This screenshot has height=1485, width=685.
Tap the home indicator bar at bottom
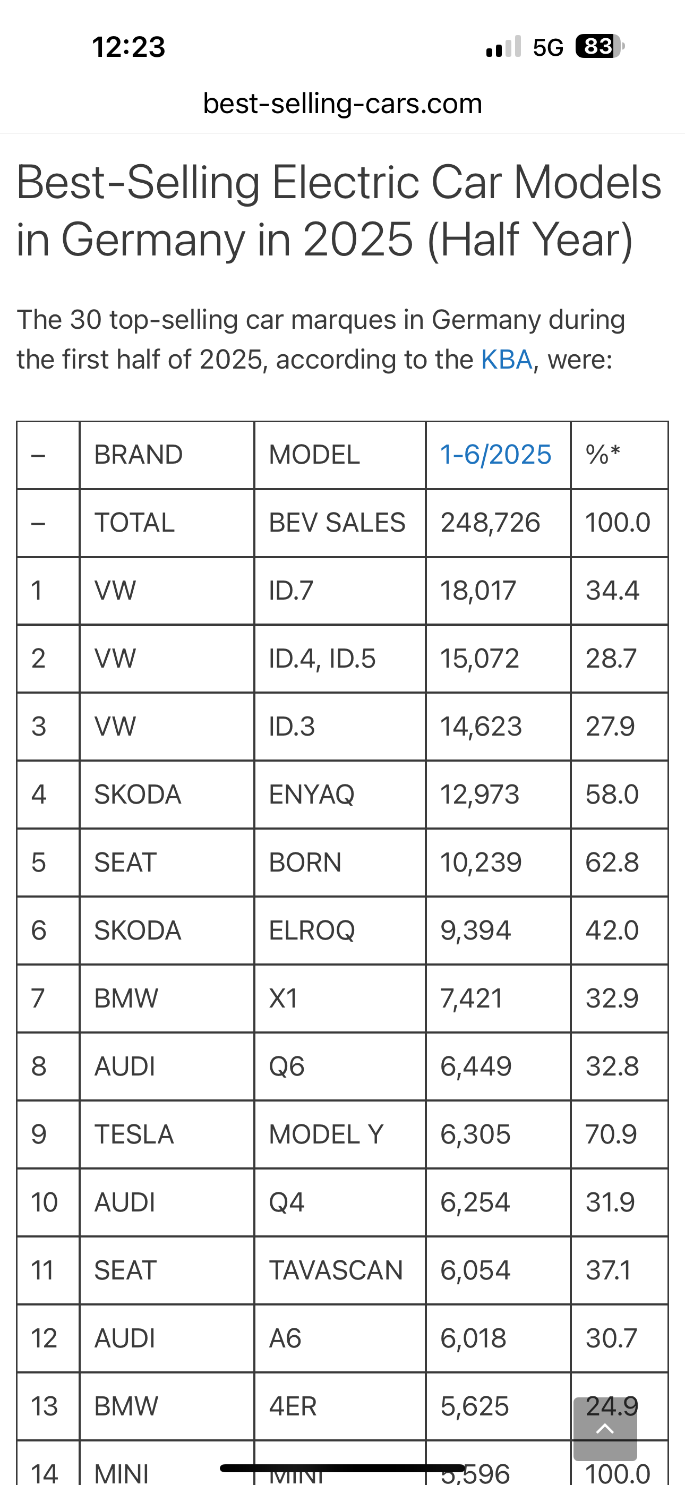coord(343,1467)
